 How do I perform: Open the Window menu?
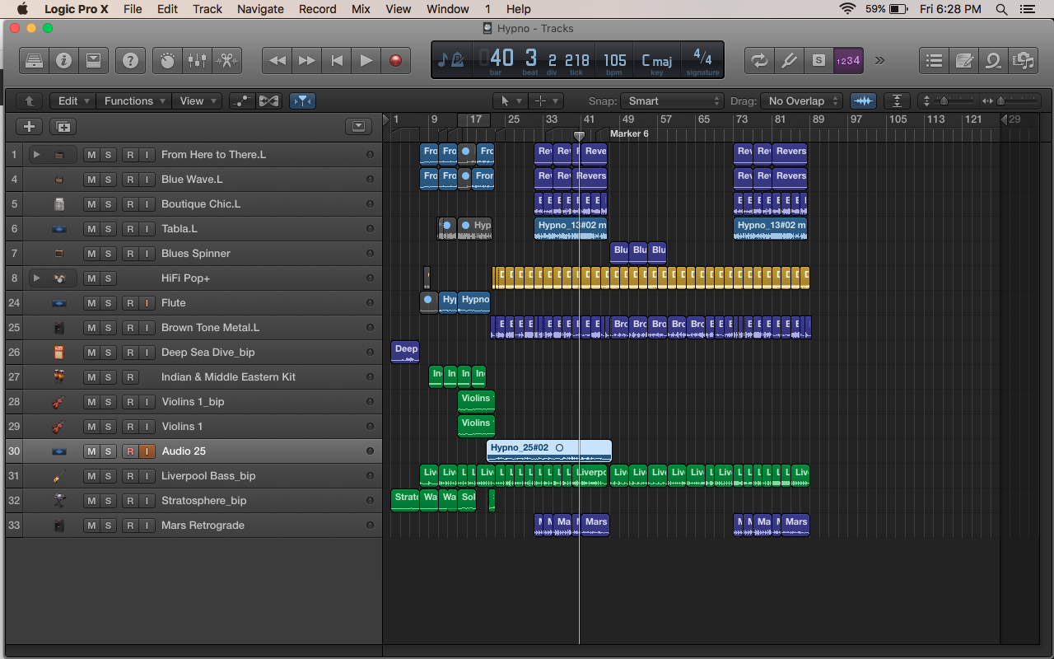448,9
